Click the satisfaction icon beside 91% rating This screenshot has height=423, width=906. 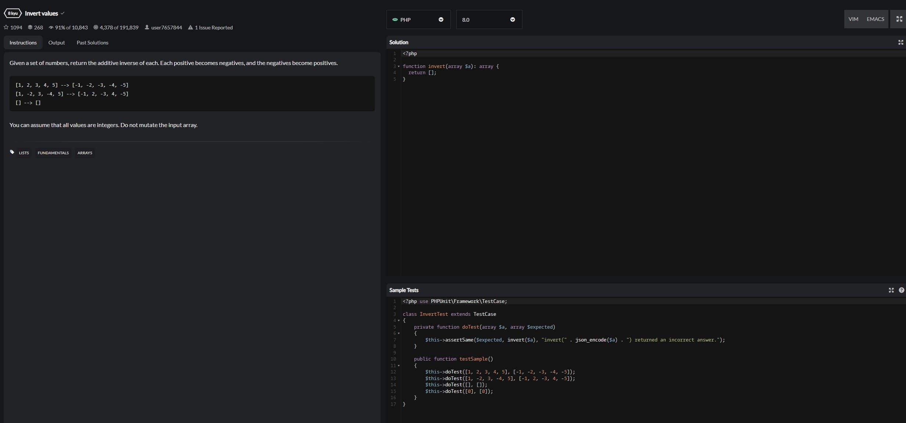pos(52,27)
